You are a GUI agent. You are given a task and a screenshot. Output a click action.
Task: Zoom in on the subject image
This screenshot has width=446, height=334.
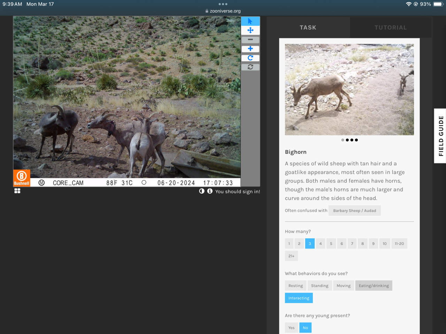pyautogui.click(x=250, y=49)
